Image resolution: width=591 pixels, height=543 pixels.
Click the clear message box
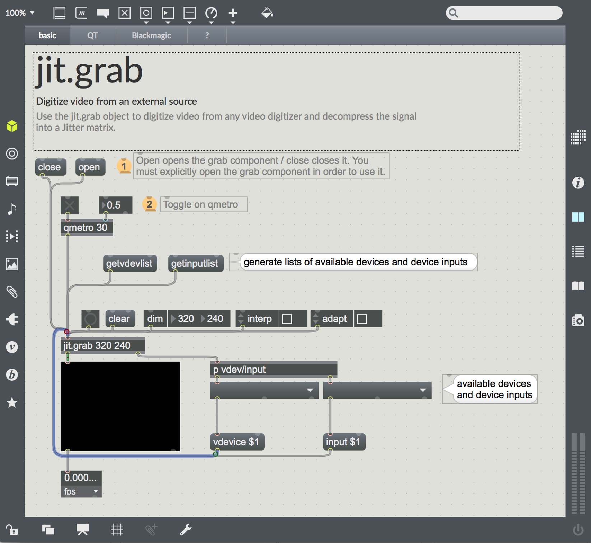(120, 319)
